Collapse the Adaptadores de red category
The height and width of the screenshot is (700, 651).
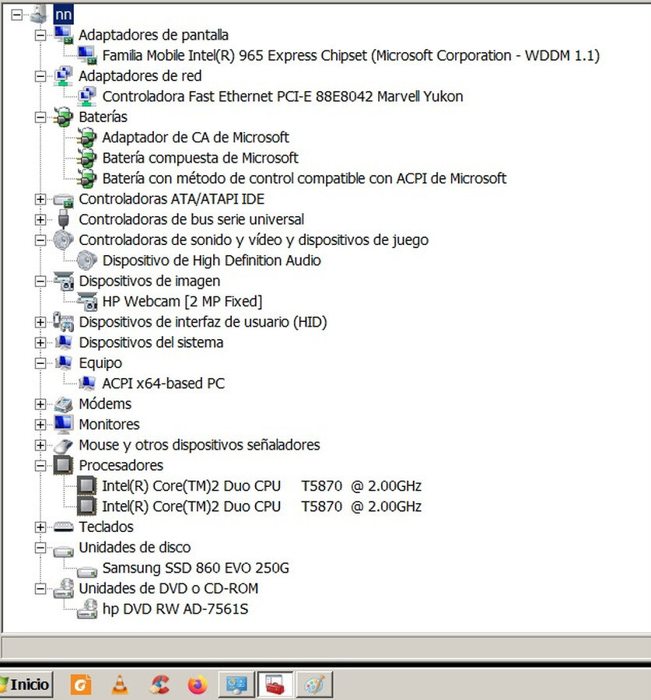click(40, 76)
